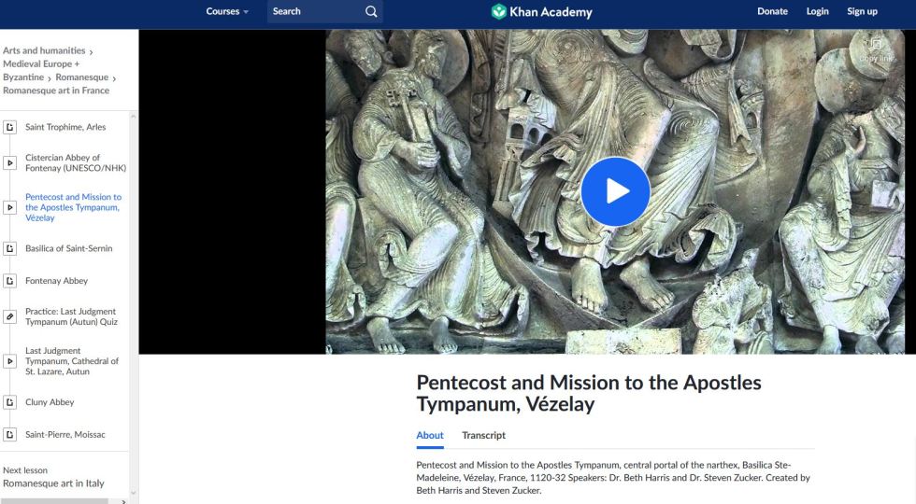Image resolution: width=916 pixels, height=504 pixels.
Task: Click the article icon for Saint Trophime, Arles
Action: pos(10,127)
